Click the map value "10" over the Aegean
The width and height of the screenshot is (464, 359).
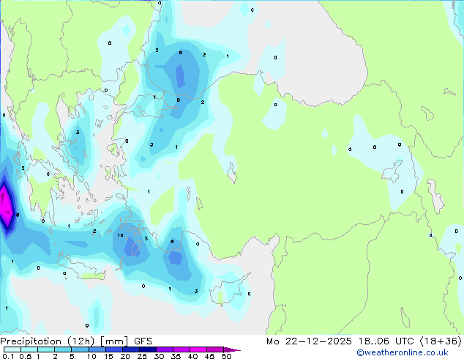click(120, 235)
